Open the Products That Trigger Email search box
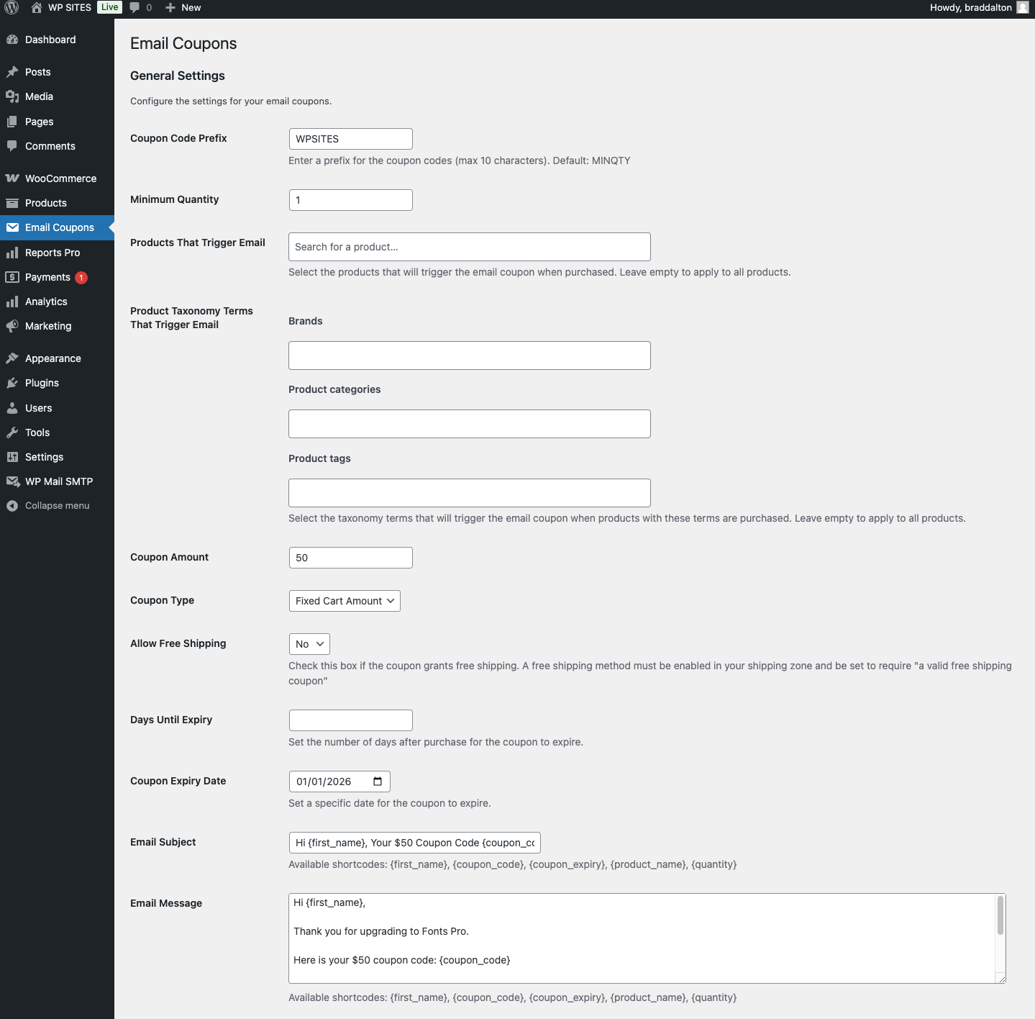This screenshot has width=1035, height=1019. (x=469, y=247)
